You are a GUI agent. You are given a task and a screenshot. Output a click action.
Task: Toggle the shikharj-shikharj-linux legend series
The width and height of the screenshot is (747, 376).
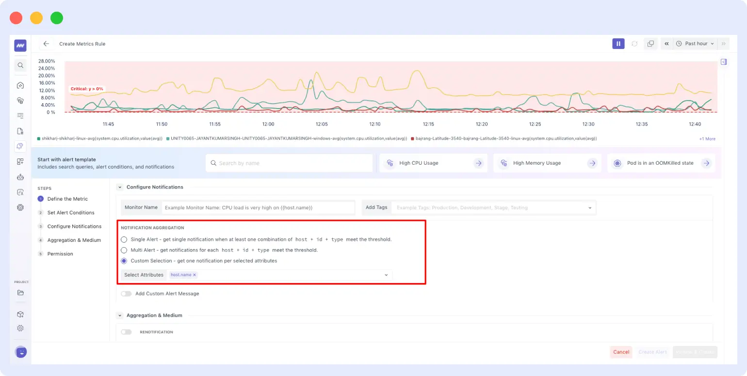click(x=100, y=139)
